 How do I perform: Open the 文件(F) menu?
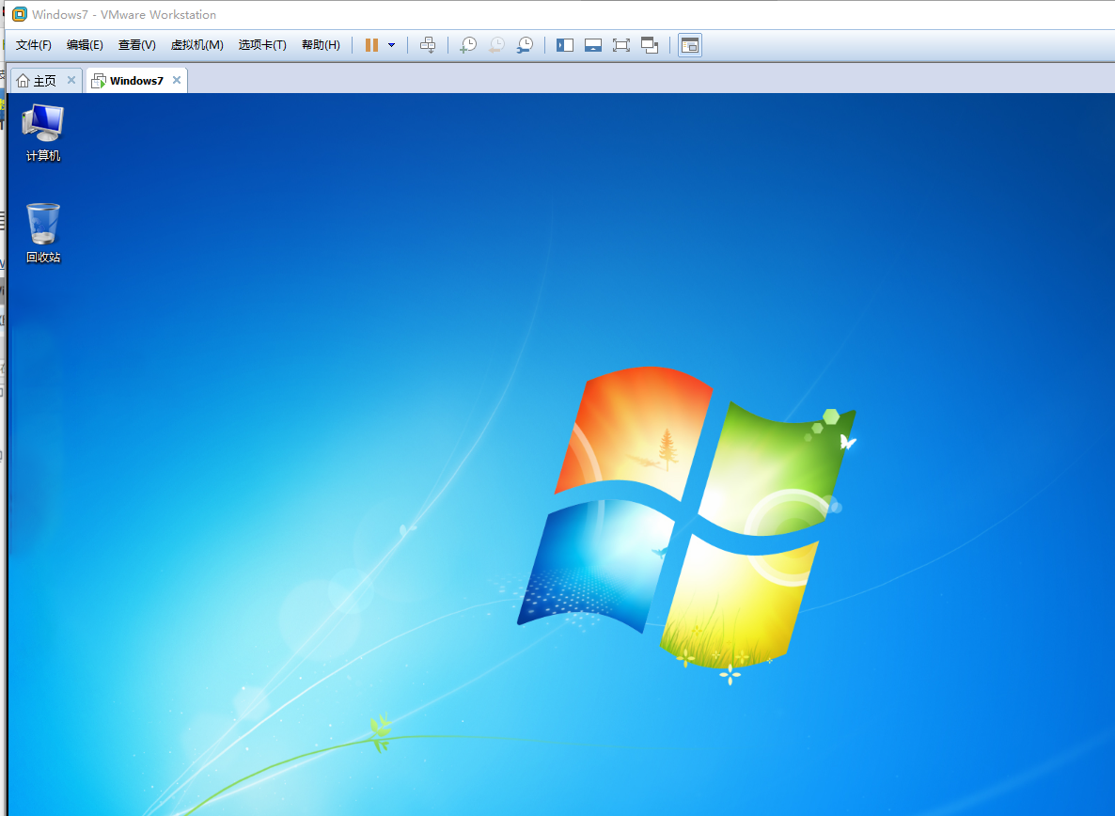(x=34, y=45)
